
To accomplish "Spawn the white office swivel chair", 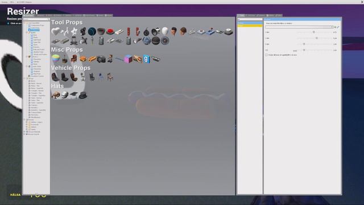I will click(83, 77).
